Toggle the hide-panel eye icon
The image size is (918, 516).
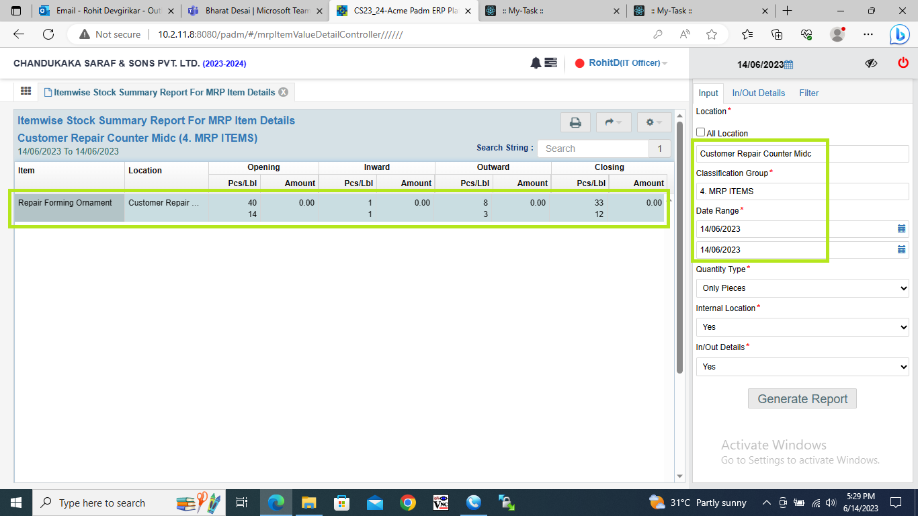[872, 63]
